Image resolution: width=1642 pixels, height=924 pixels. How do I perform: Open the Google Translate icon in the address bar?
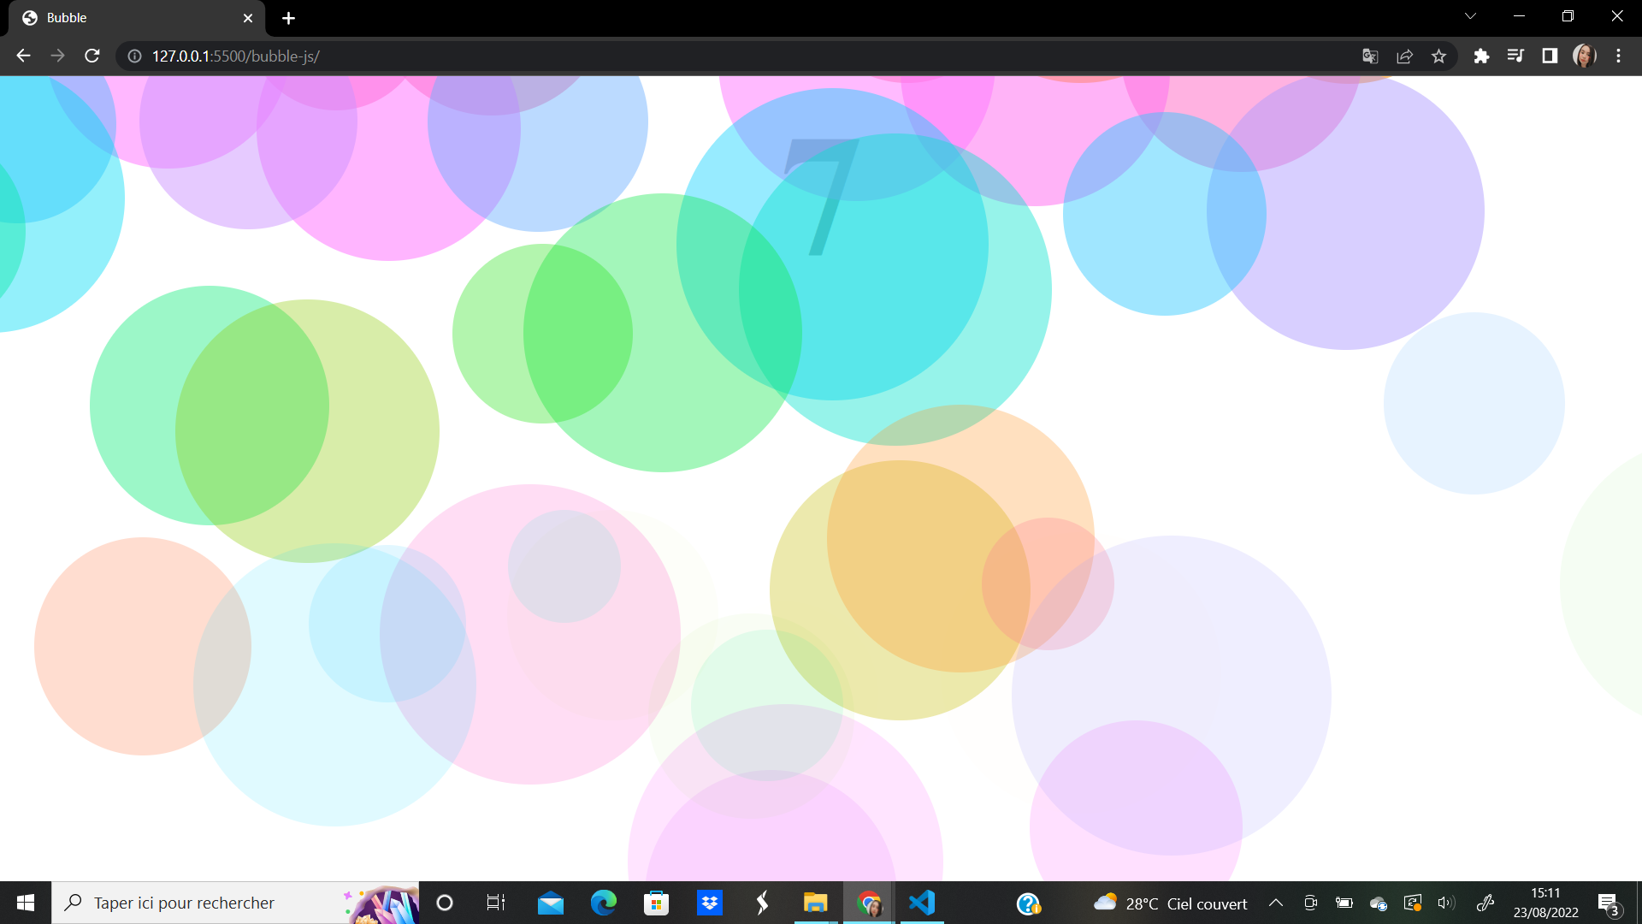1370,56
